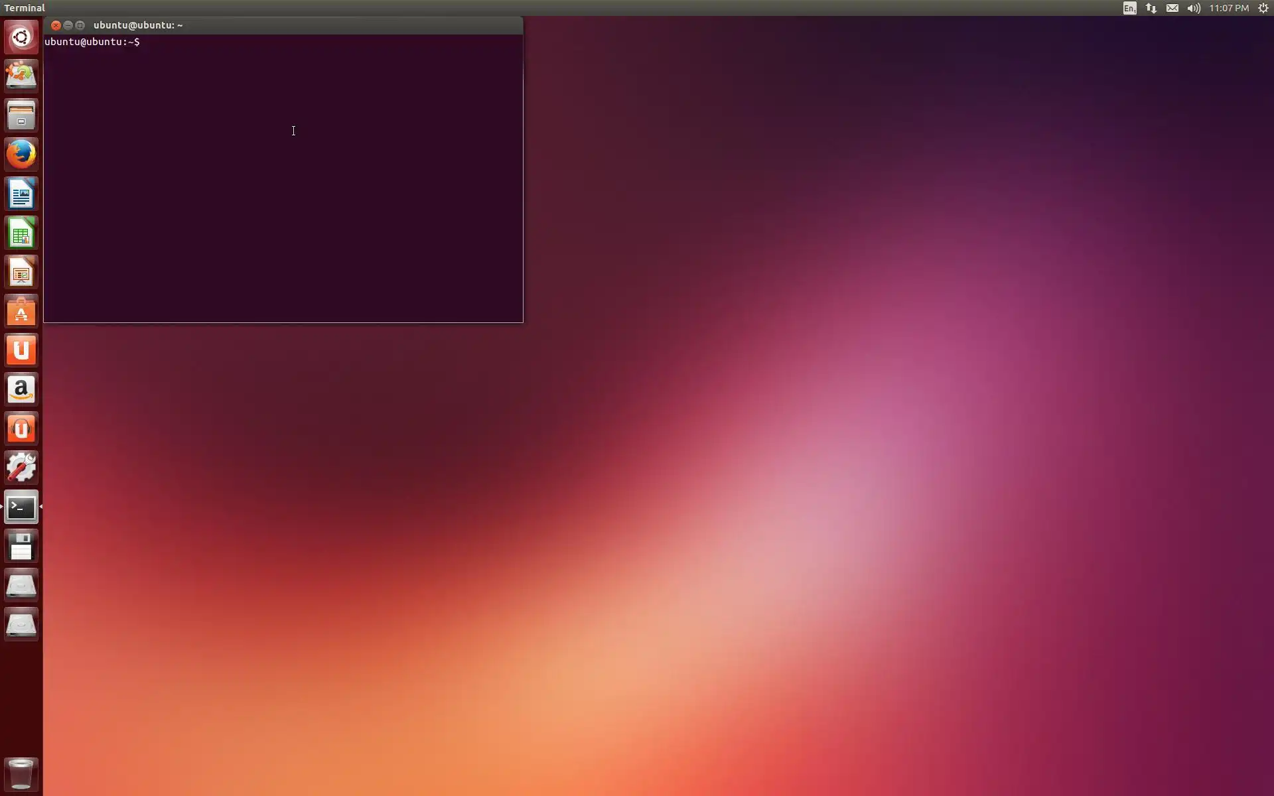Launch Firefox web browser from dock
This screenshot has width=1274, height=796.
[x=21, y=155]
